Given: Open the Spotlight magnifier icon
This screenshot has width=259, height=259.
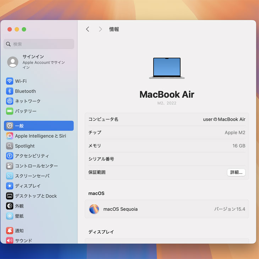Looking at the screenshot, I should (x=10, y=146).
